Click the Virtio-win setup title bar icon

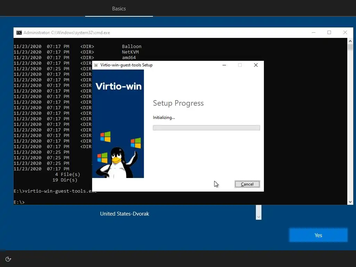pos(96,65)
